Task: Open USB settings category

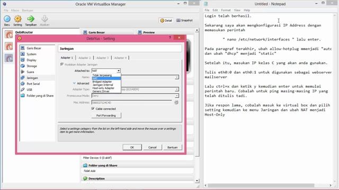Action: 30,90
